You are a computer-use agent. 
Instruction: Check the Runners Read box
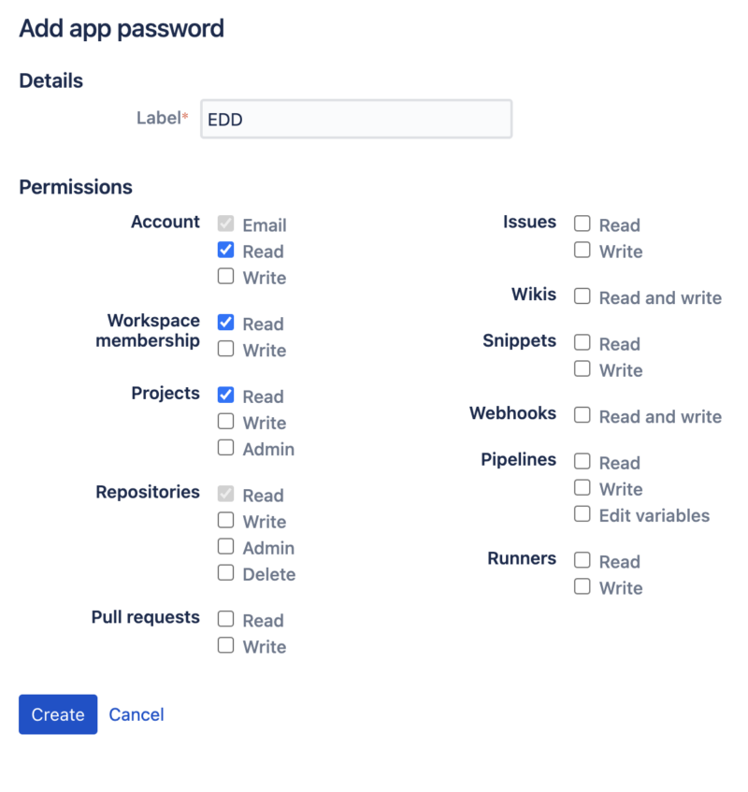pos(583,561)
